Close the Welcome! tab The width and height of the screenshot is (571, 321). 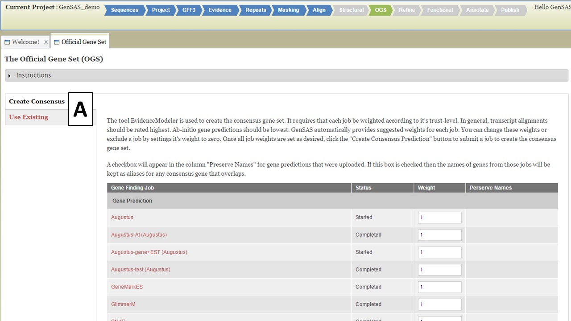point(46,42)
